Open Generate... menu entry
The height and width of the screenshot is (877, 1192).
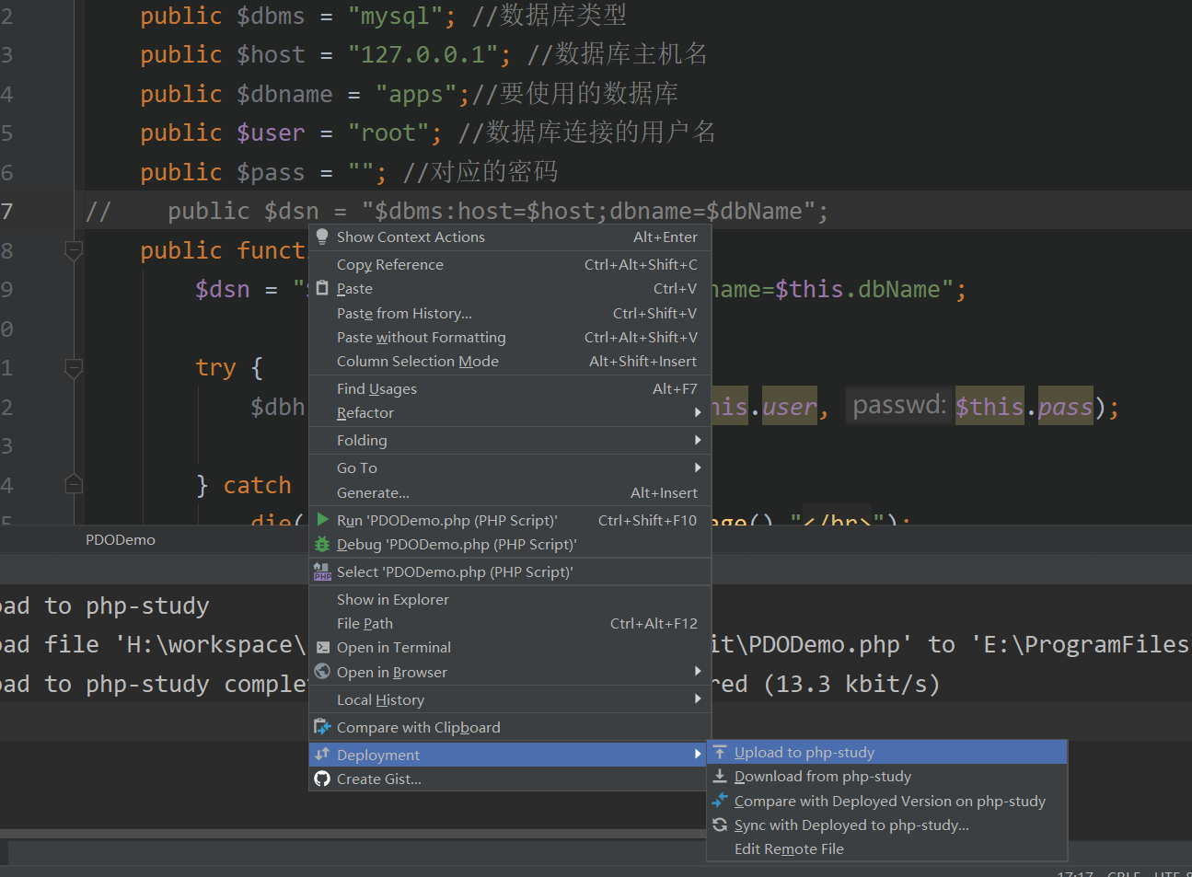pos(510,492)
